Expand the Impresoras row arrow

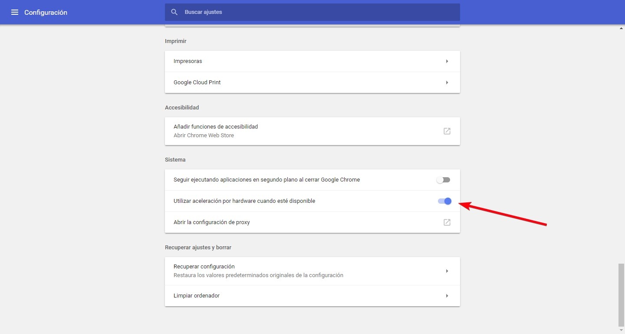pos(447,61)
